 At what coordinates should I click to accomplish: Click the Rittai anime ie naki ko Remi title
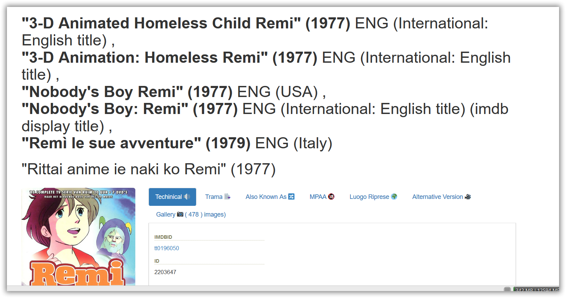149,169
